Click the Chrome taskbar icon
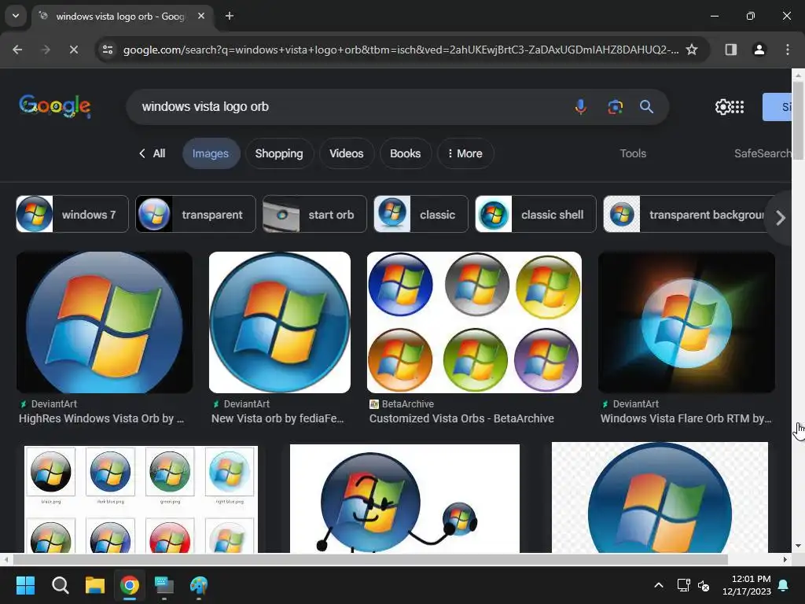Image resolution: width=805 pixels, height=604 pixels. (x=130, y=585)
